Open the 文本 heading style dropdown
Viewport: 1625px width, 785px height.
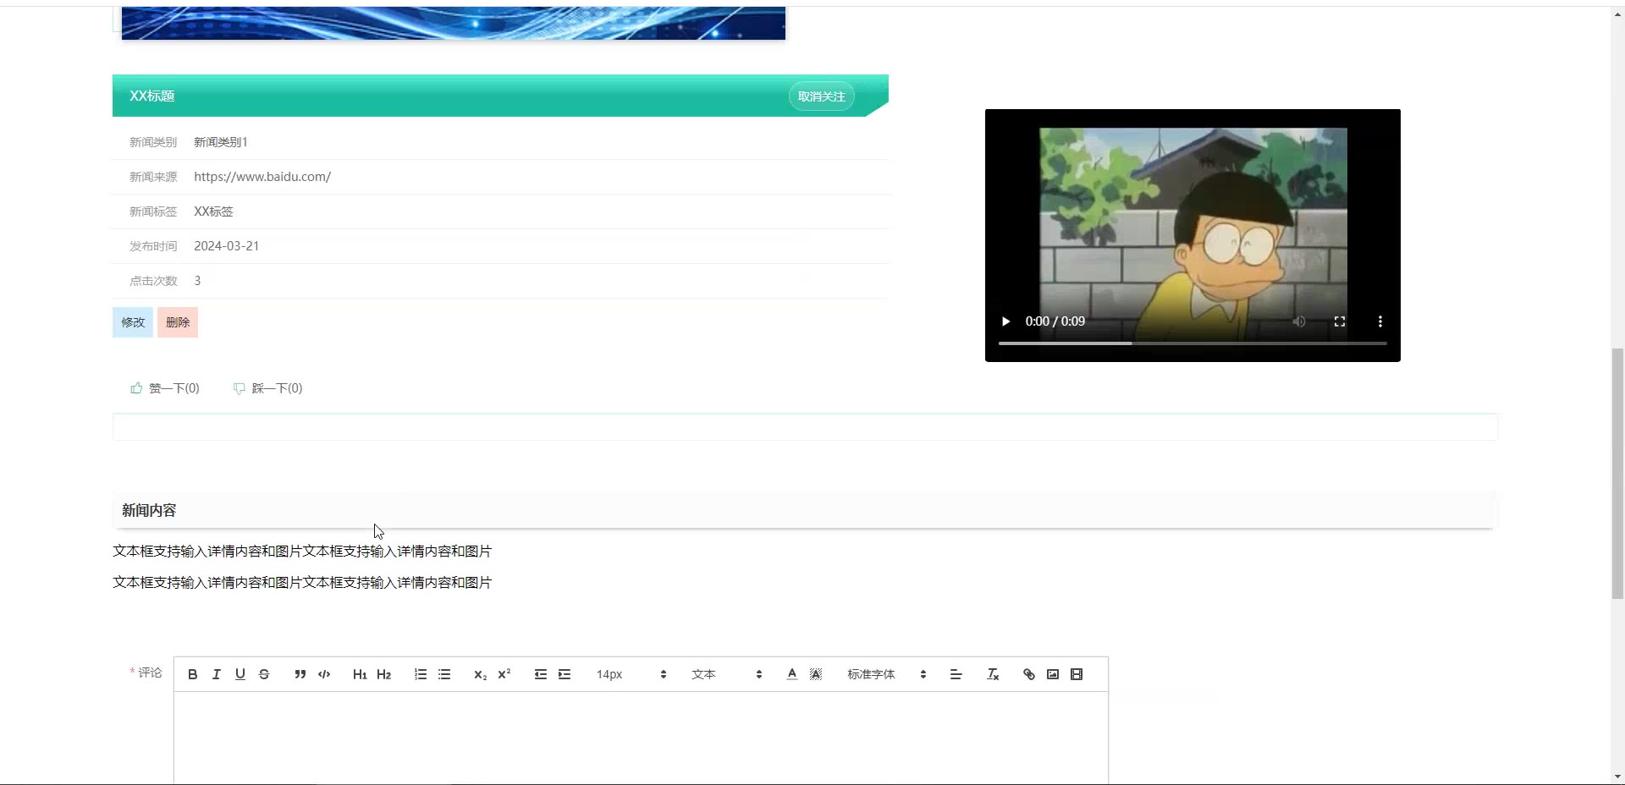pos(727,674)
